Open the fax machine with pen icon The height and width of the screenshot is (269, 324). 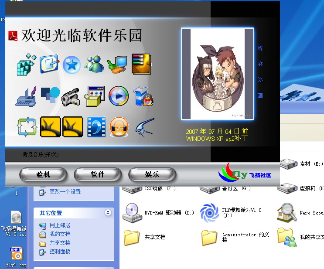point(26,96)
